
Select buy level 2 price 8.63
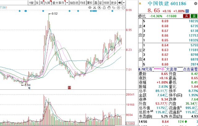pos(165,50)
